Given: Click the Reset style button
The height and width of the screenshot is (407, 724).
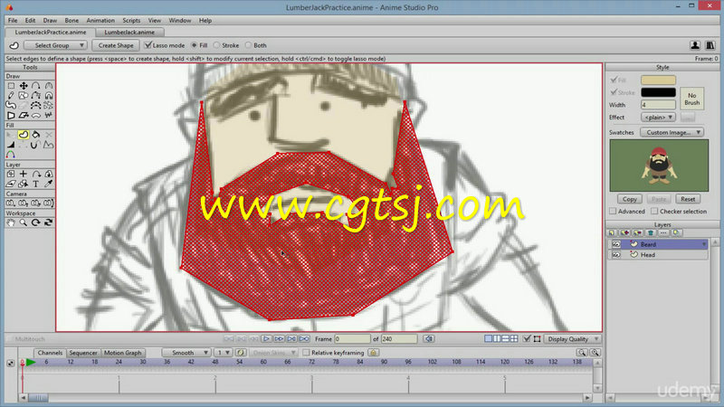Looking at the screenshot, I should (688, 199).
